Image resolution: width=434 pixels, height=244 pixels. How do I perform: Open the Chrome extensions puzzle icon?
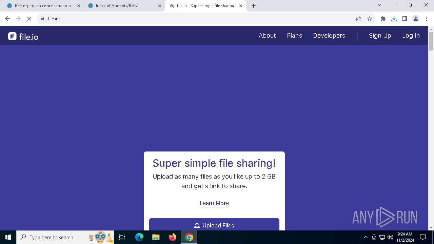point(383,19)
